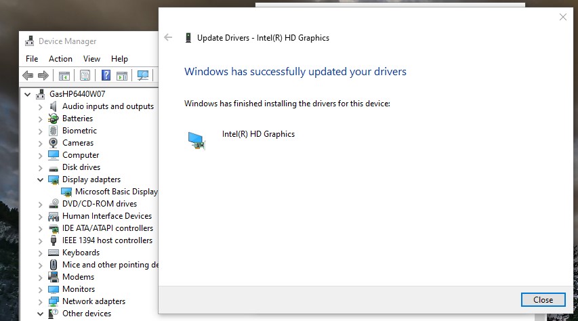Screen dimensions: 578x321
Task: Click the Scan for hardware changes icon
Action: point(143,75)
